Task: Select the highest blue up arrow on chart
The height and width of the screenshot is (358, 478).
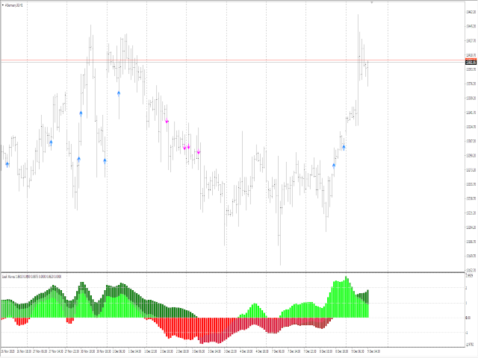Action: click(119, 93)
